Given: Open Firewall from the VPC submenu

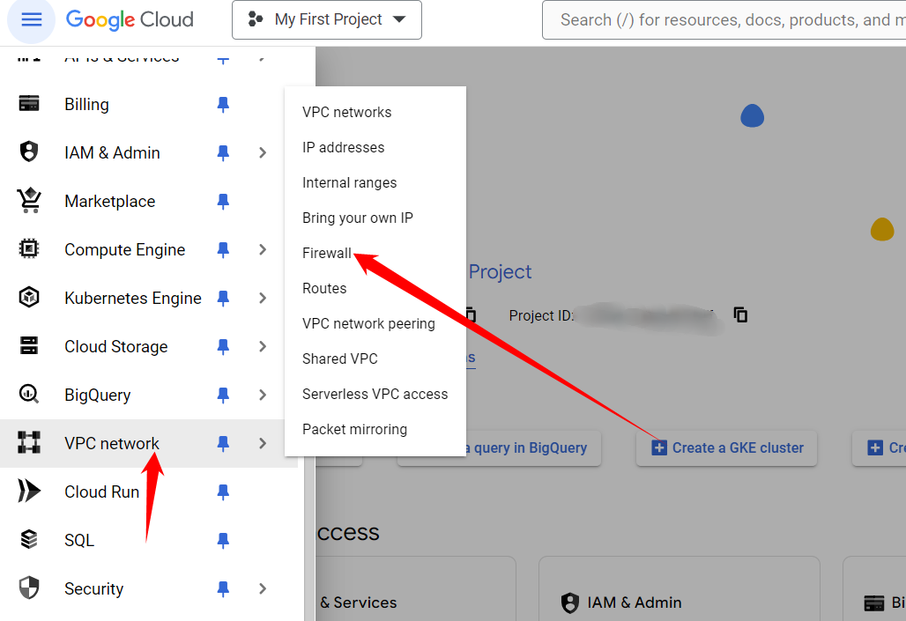Looking at the screenshot, I should pos(375,253).
